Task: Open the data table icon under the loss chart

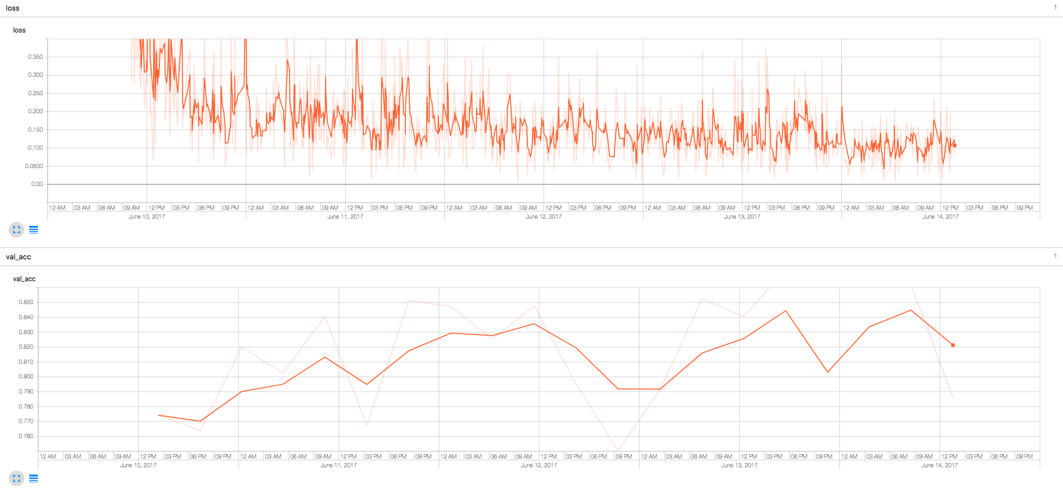Action: 34,230
